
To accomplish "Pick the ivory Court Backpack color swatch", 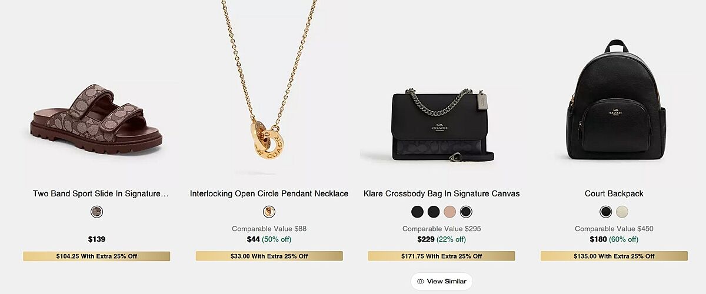I will click(x=622, y=212).
